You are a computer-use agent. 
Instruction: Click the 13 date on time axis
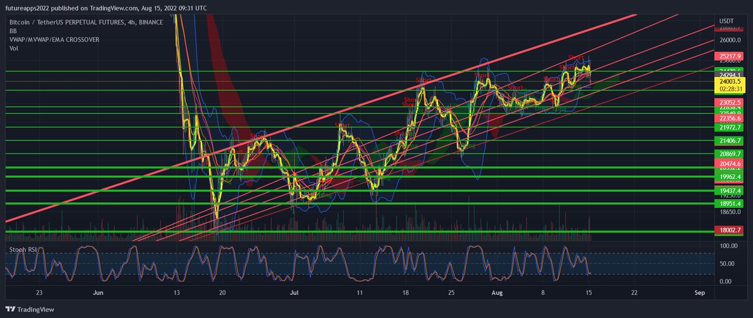178,292
